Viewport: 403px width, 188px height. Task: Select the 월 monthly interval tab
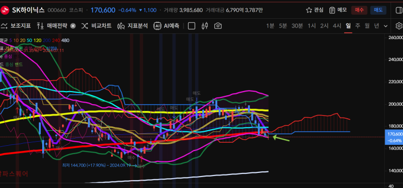point(367,26)
